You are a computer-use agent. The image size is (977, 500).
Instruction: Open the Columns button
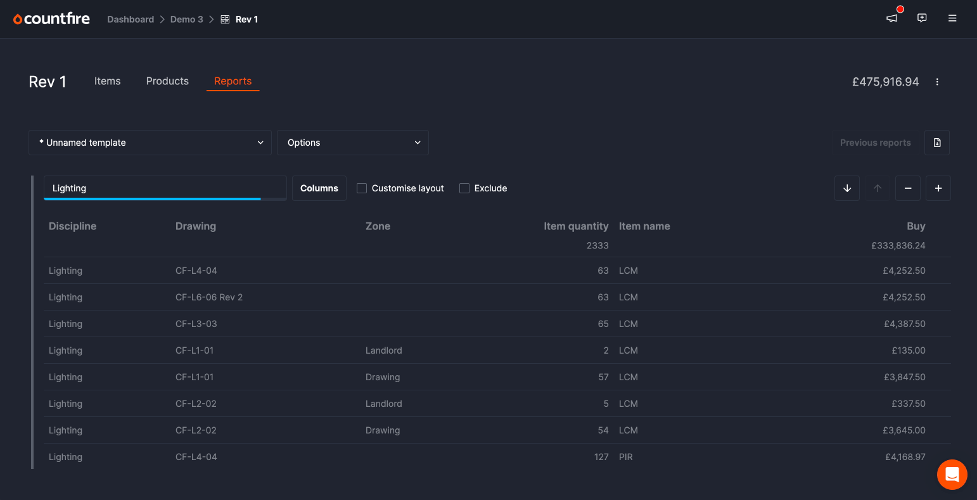point(319,188)
